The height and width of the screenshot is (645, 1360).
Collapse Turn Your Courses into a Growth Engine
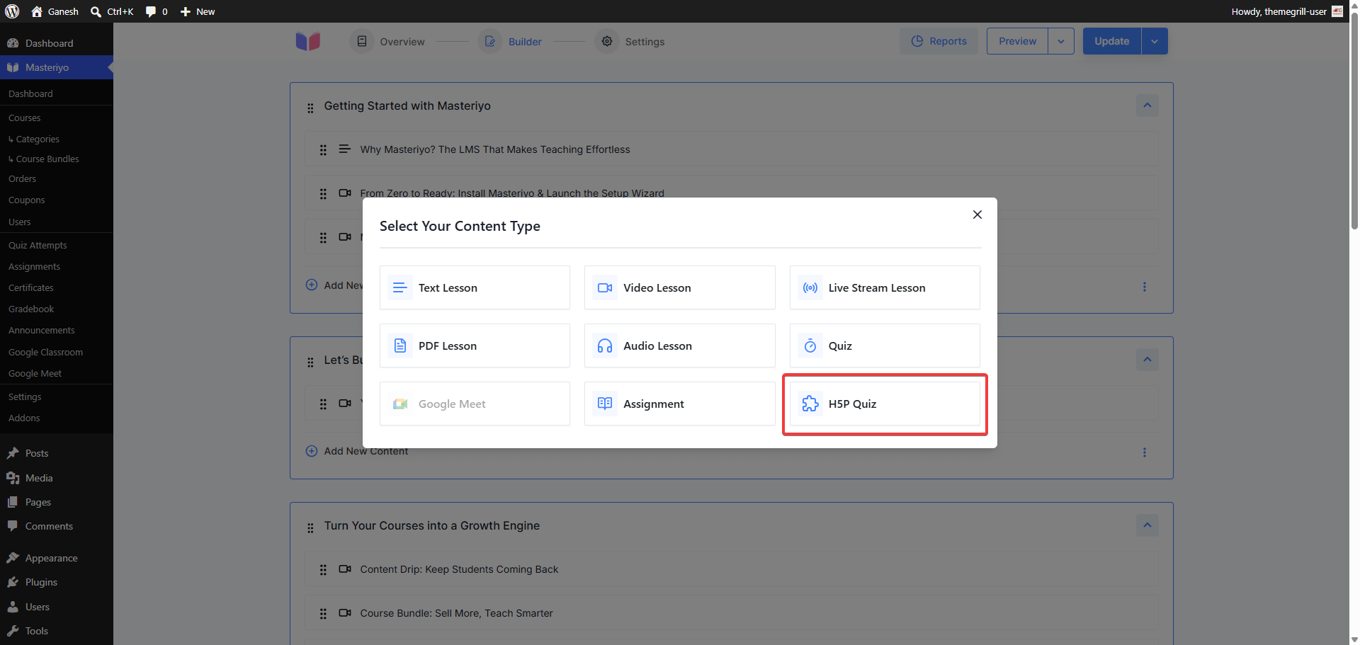[1147, 525]
